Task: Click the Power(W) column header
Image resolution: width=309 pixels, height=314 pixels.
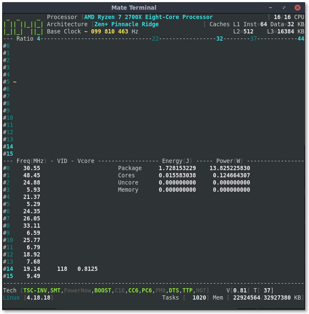Action: (230, 161)
